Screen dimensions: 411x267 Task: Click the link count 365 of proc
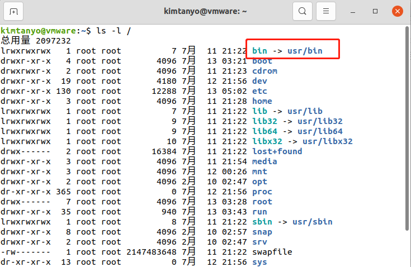pos(63,192)
